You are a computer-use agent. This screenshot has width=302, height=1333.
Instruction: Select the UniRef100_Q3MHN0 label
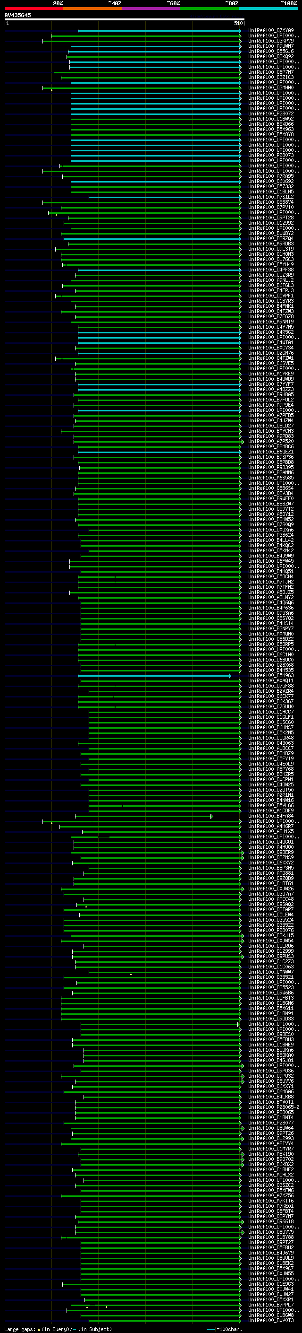[270, 87]
